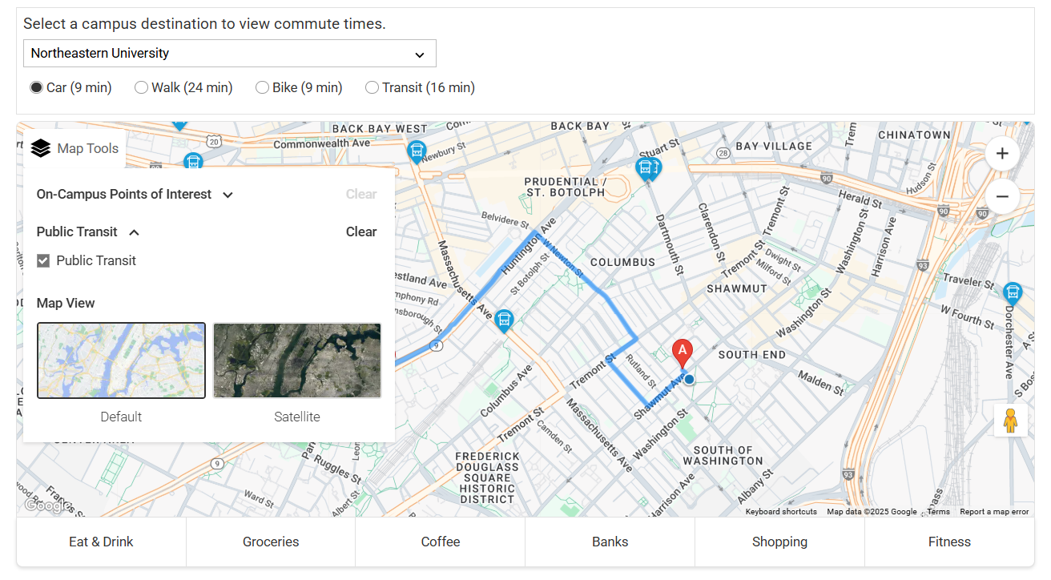This screenshot has height=580, width=1051.
Task: Click the 'SOUTH OF WASHINGTON' map label
Action: [723, 455]
